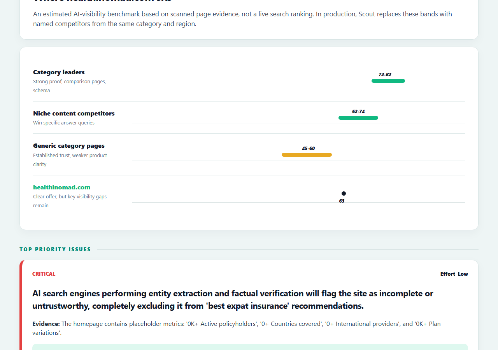Click the Category leaders 72-82 range bar
The image size is (498, 350).
click(x=388, y=81)
